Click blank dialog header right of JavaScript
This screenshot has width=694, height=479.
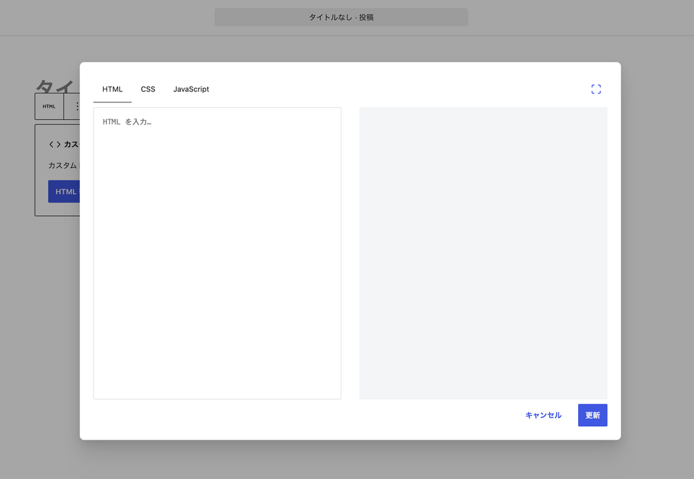(x=399, y=89)
